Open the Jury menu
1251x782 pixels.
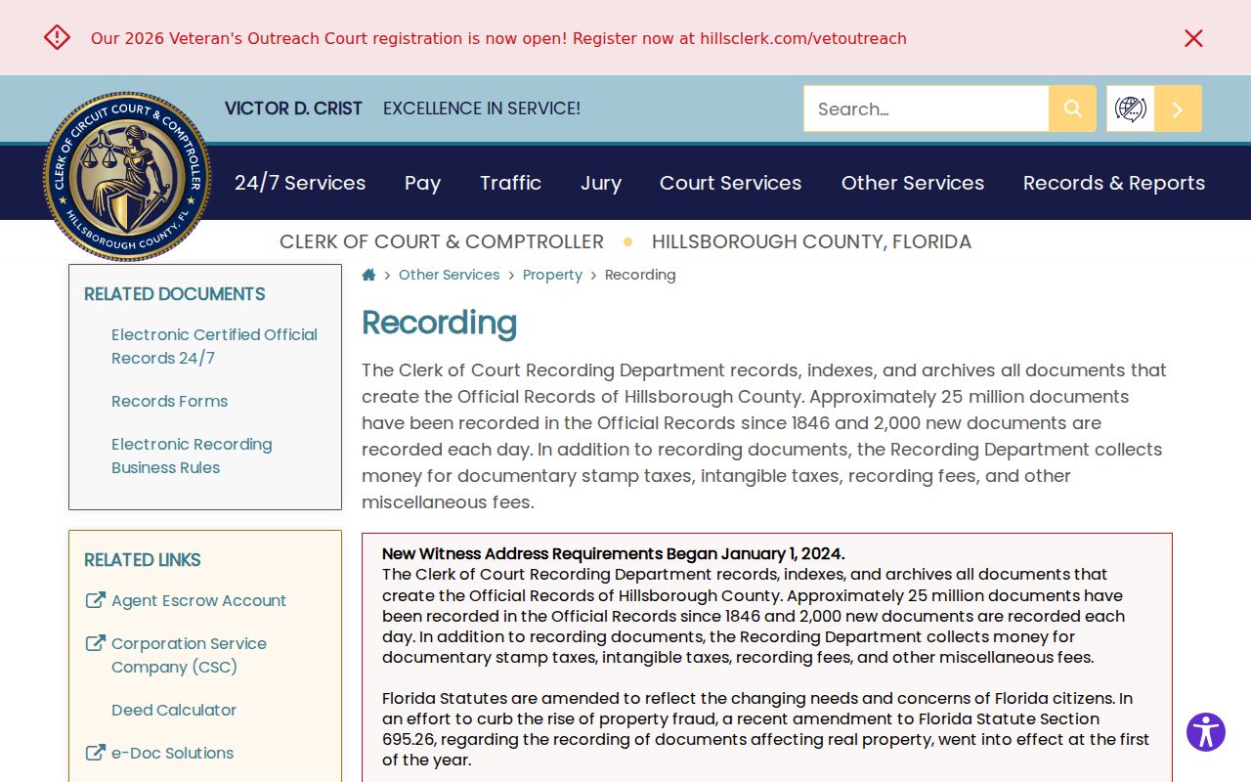[x=601, y=183]
